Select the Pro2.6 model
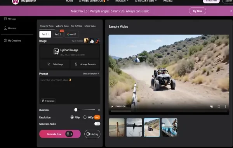 pos(58,34)
